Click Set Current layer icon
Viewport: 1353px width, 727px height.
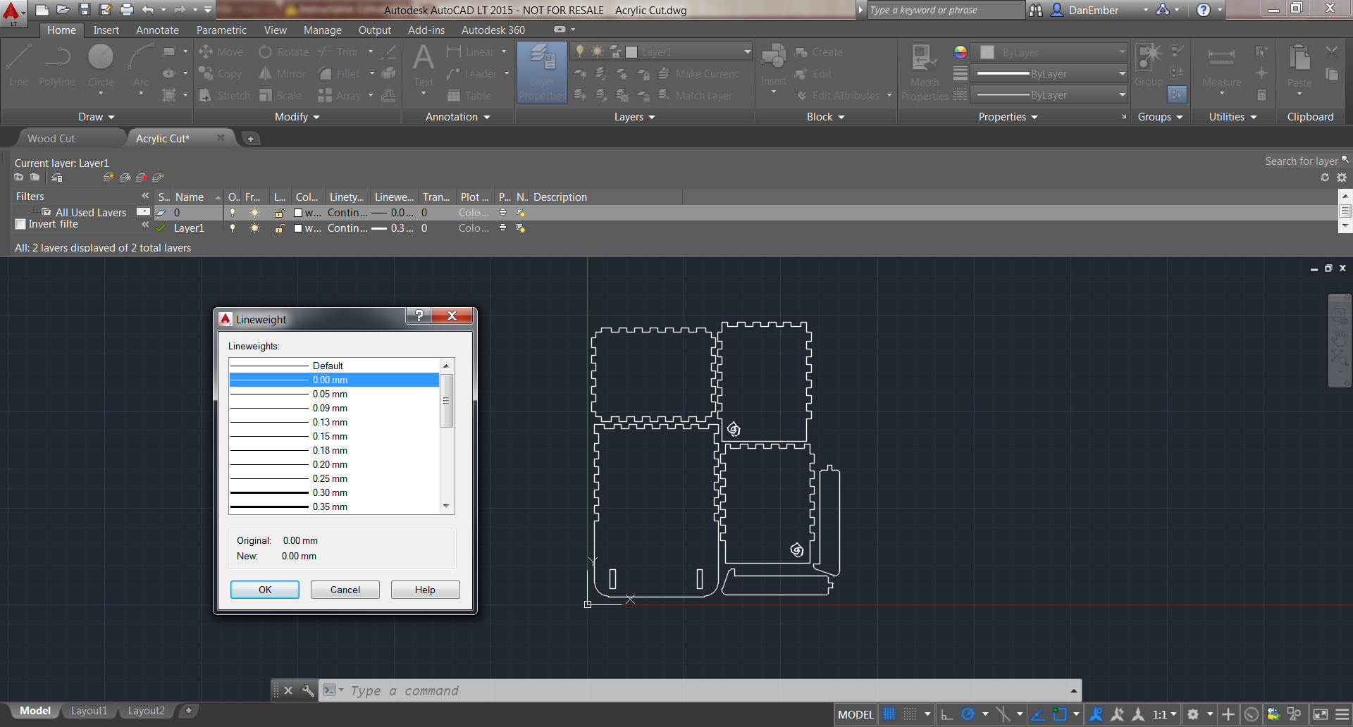click(x=158, y=178)
